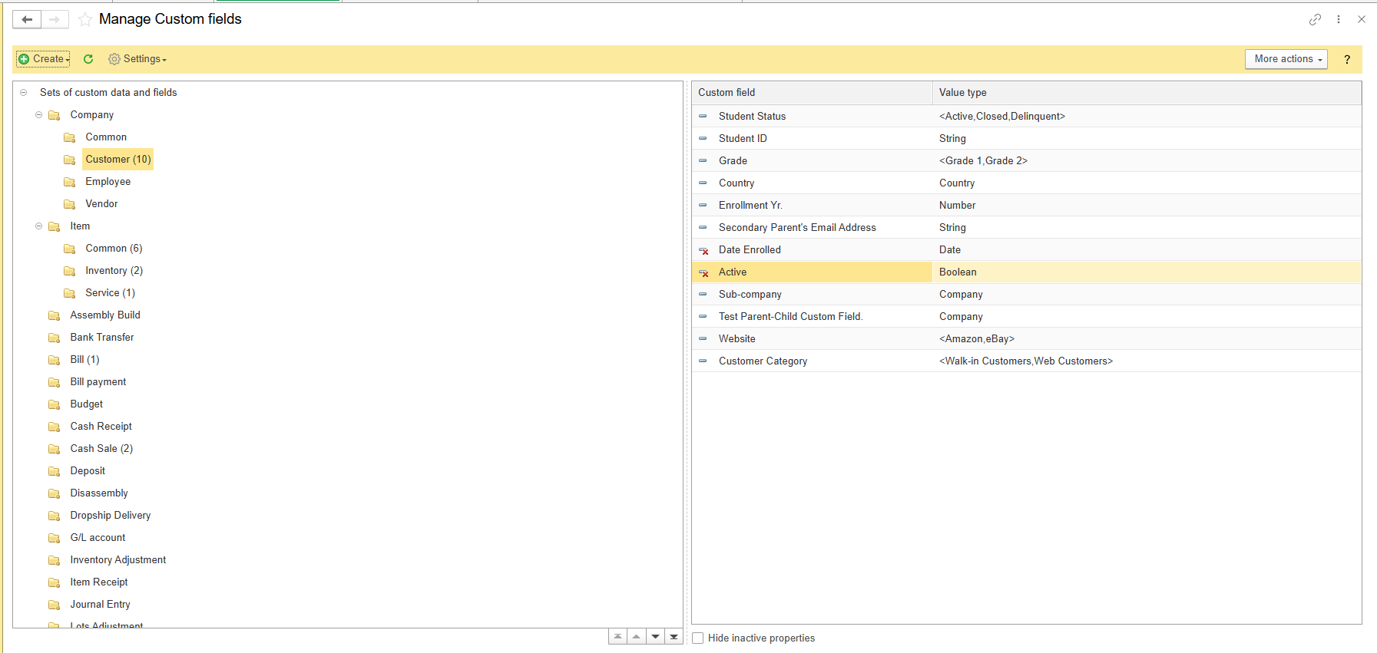Click the forward navigation arrow
Screen dimensions: 1377x653
coord(55,19)
